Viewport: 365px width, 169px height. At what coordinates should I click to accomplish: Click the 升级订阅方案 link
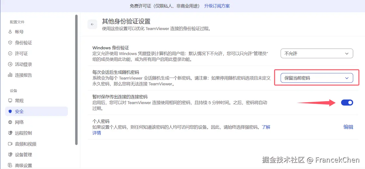tap(217, 6)
